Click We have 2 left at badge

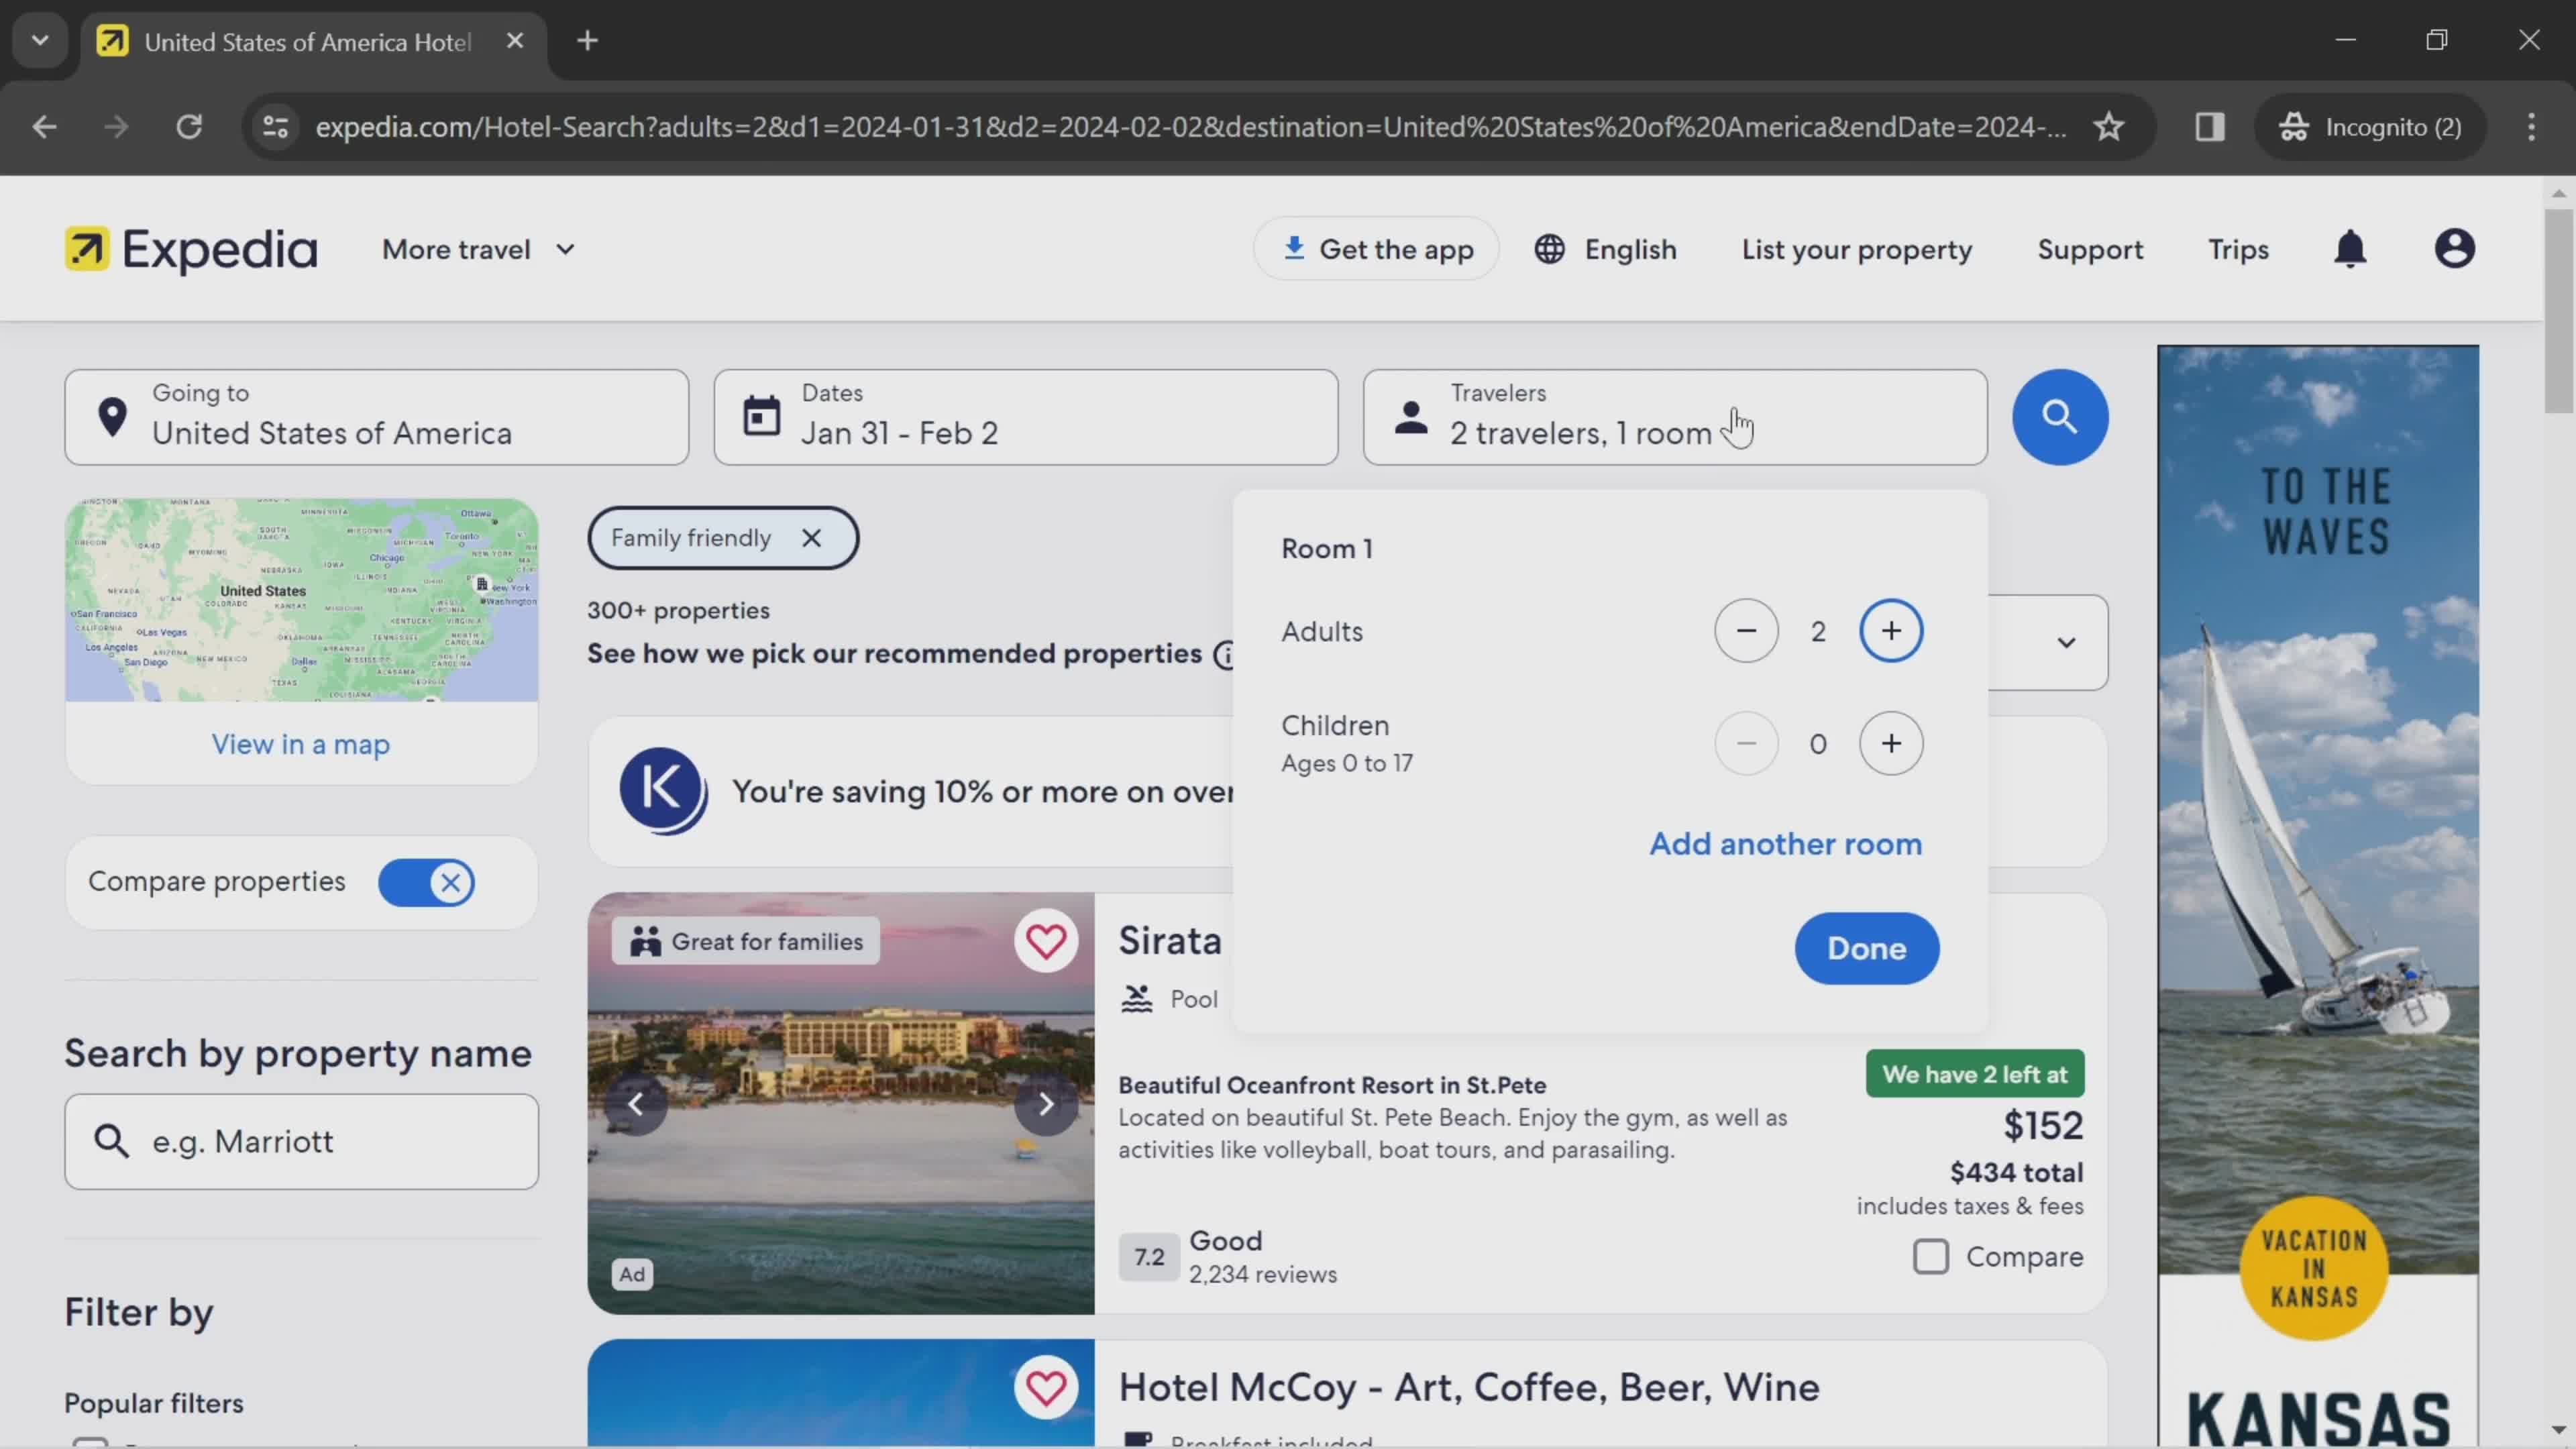click(1975, 1074)
